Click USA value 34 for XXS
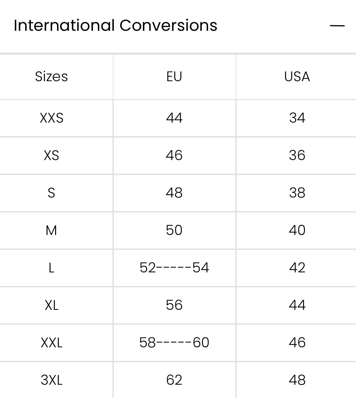The image size is (356, 398). tap(297, 118)
